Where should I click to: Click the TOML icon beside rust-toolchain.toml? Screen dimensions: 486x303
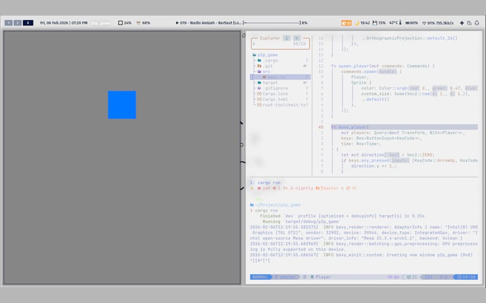259,105
